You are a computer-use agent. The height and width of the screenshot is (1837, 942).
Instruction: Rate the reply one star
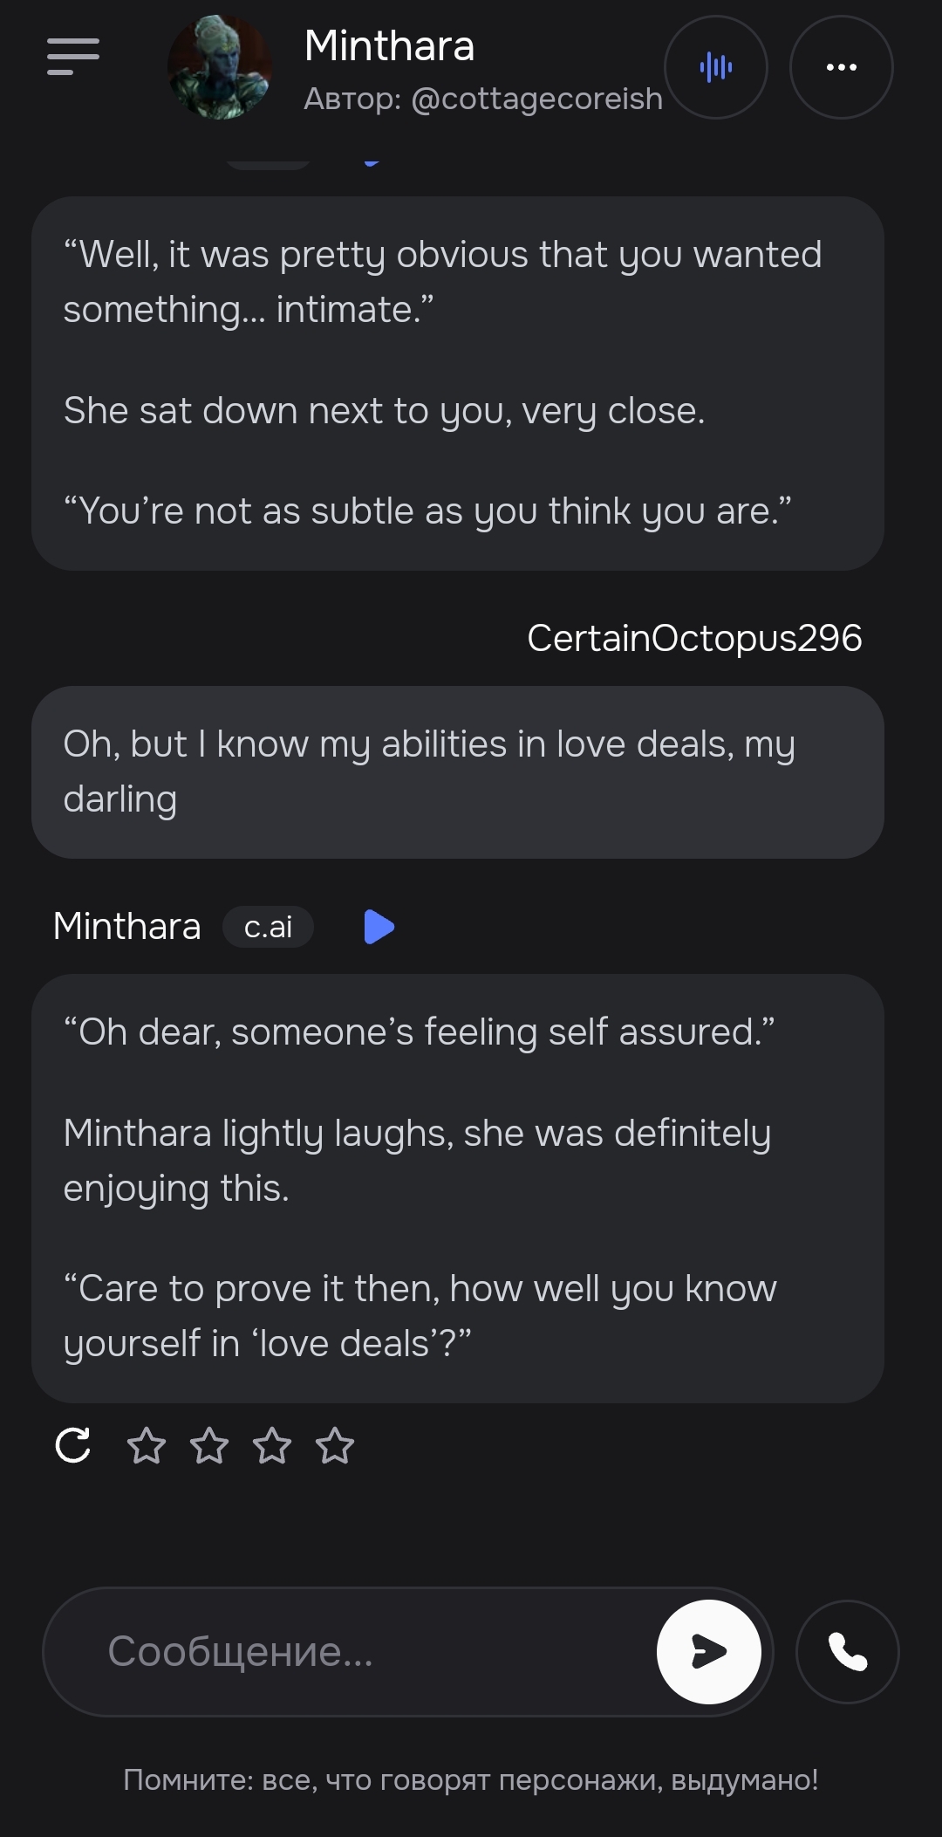coord(146,1445)
